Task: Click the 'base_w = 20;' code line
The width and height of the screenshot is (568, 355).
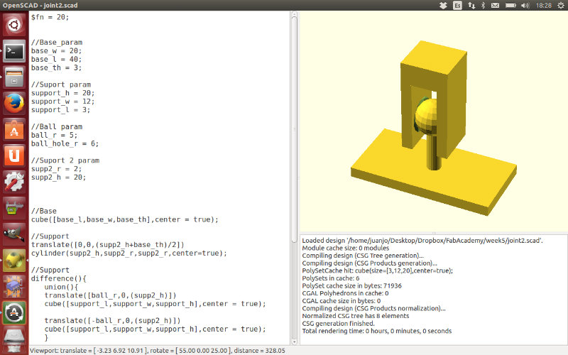Action: (56, 50)
